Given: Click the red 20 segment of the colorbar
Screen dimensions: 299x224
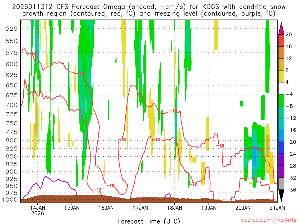Looking at the screenshot, I should (281, 40).
